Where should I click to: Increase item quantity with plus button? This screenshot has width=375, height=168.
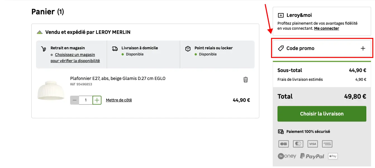97,100
